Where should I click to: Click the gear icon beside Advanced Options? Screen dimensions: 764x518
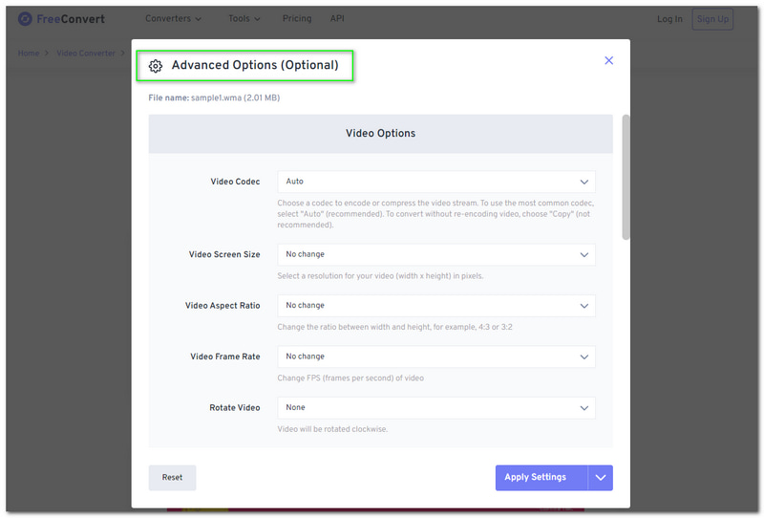pyautogui.click(x=156, y=66)
